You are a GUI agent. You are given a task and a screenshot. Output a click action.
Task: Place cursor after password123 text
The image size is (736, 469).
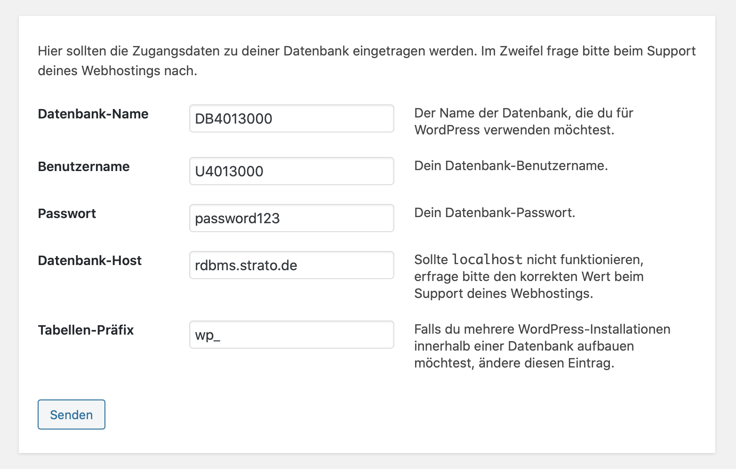(281, 219)
